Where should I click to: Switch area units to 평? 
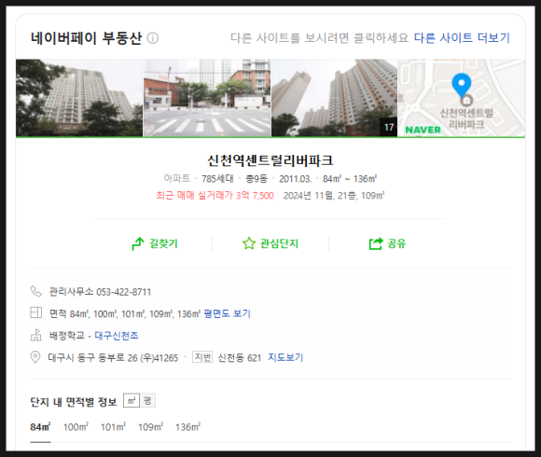click(x=147, y=400)
